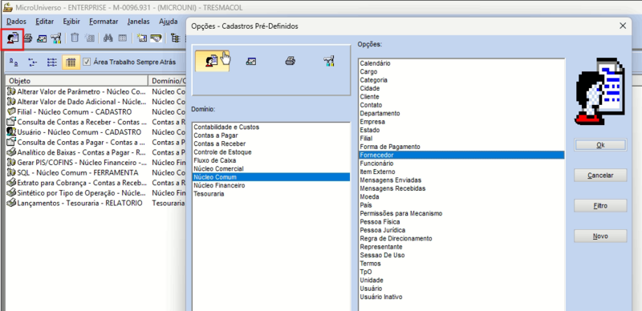Switch to list view mode
The width and height of the screenshot is (642, 311).
[x=52, y=63]
